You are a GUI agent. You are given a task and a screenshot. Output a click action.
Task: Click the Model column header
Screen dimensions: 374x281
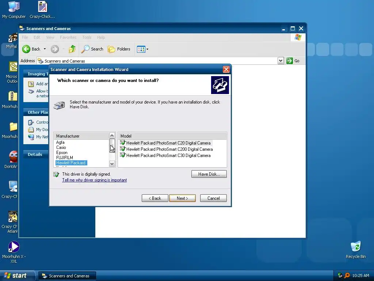[172, 136]
